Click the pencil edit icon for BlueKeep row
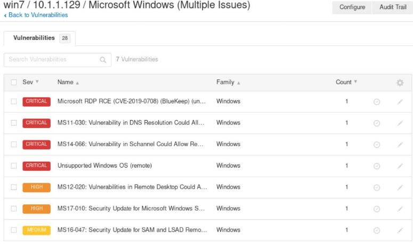 coord(400,102)
